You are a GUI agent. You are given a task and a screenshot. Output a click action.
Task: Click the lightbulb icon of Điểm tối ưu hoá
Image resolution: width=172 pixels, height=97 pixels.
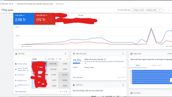pyautogui.click(x=74, y=54)
